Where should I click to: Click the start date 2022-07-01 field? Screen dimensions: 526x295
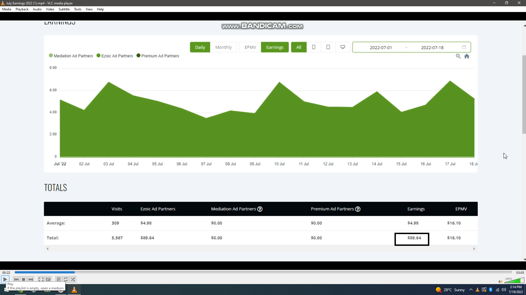click(381, 48)
